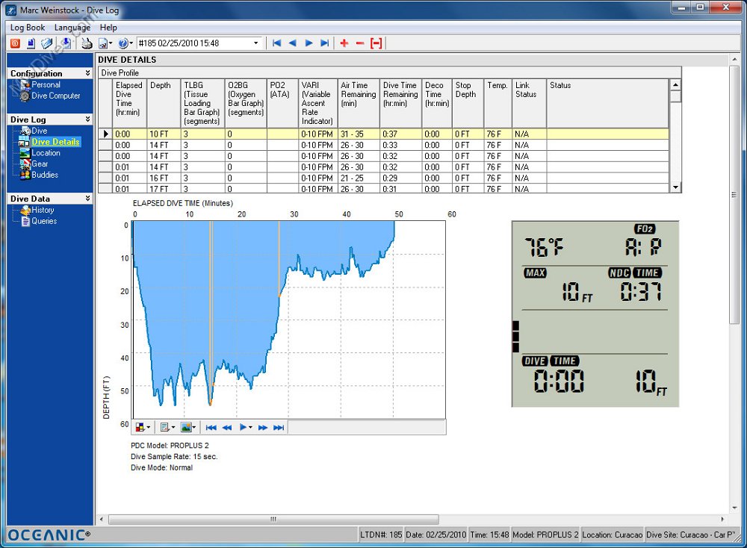
Task: Click the orange marker line near minute 14 on chart
Action: coord(211,313)
